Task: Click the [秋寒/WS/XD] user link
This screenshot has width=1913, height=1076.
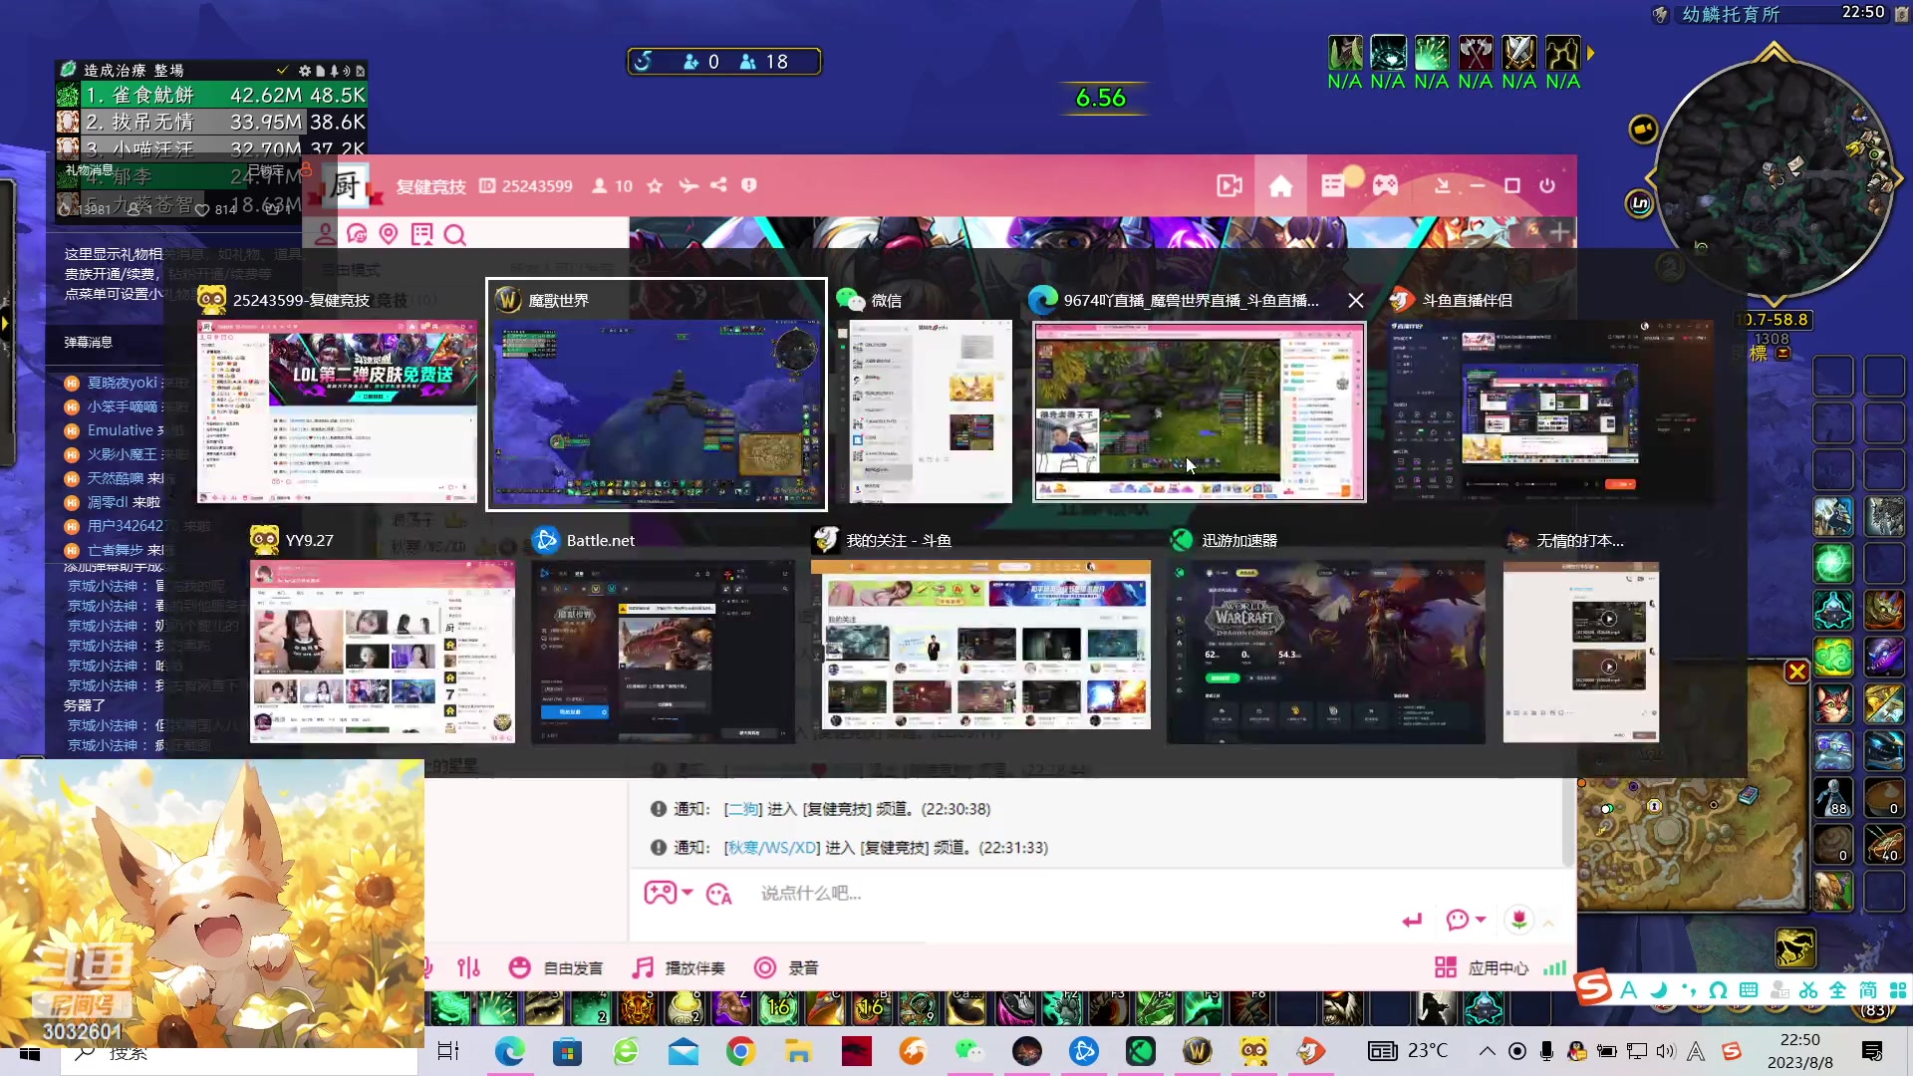Action: coord(772,848)
